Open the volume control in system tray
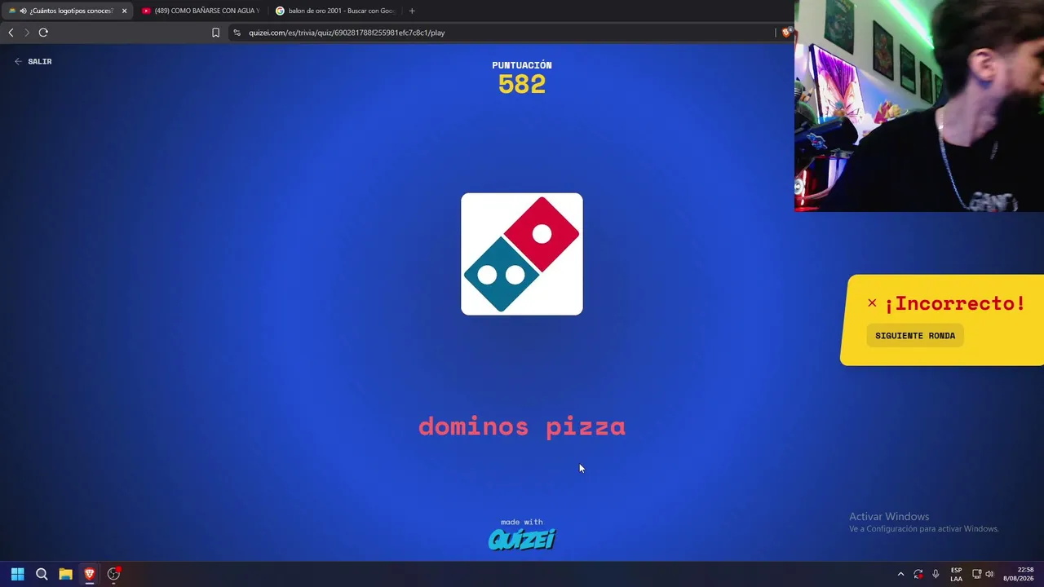1044x587 pixels. click(x=989, y=574)
